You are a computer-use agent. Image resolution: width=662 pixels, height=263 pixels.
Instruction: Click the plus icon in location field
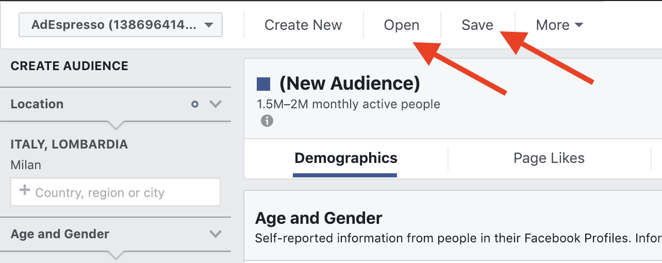24,191
